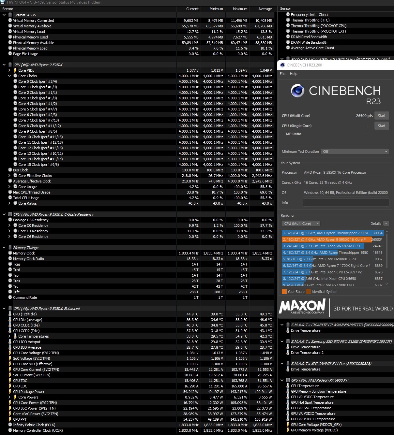Viewport: 394px width, 435px height.
Task: Click the clock icon beside Core 0 Clock
Action: 15,81
